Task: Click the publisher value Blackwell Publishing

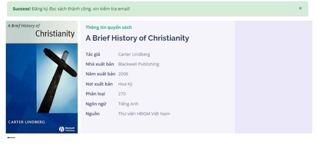Action: pyautogui.click(x=139, y=64)
